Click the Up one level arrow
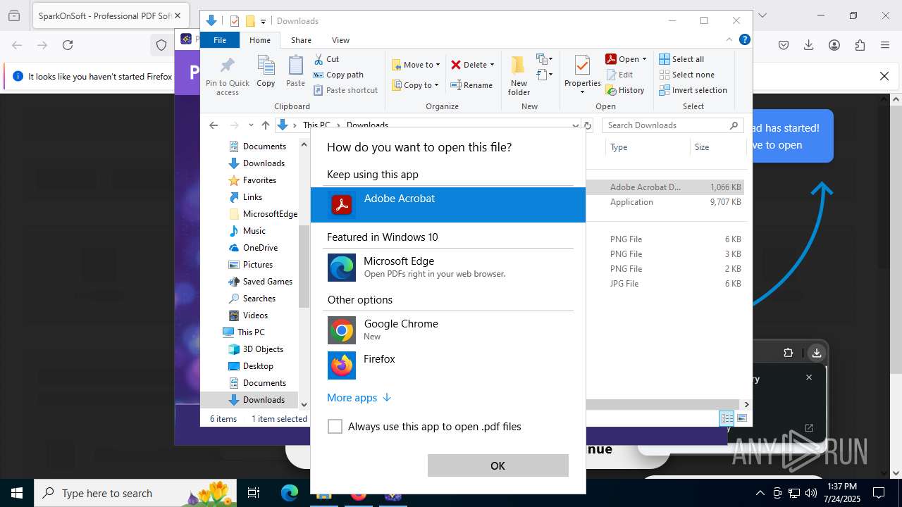The image size is (902, 507). click(x=265, y=125)
